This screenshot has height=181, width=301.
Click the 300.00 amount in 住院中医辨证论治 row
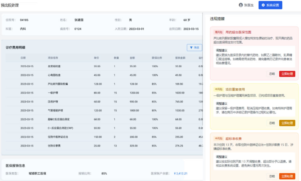pos(134,137)
